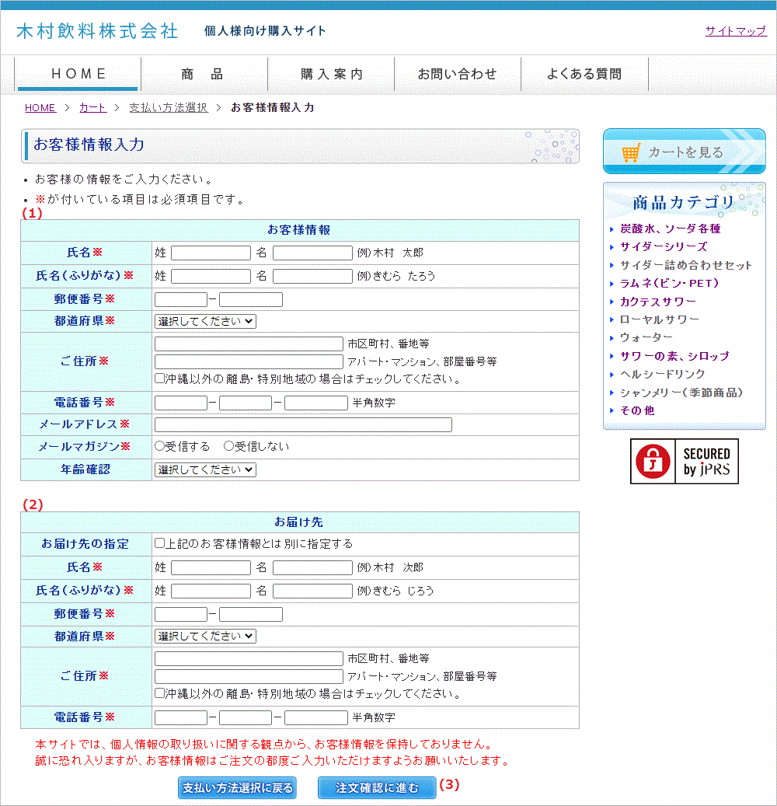Open the 商品 navigation tab
The image size is (777, 806).
tap(202, 75)
